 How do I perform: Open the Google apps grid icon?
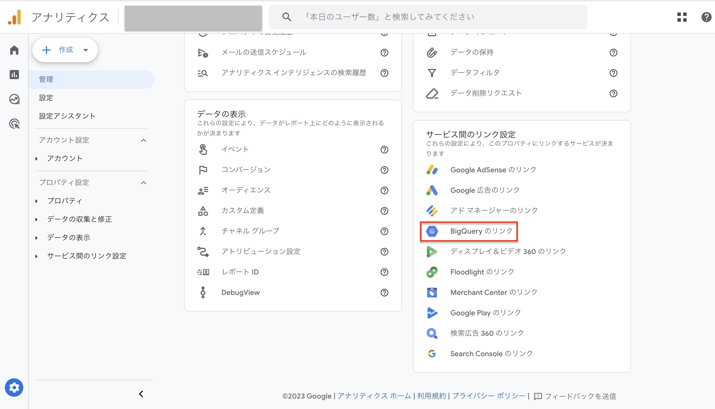click(682, 17)
